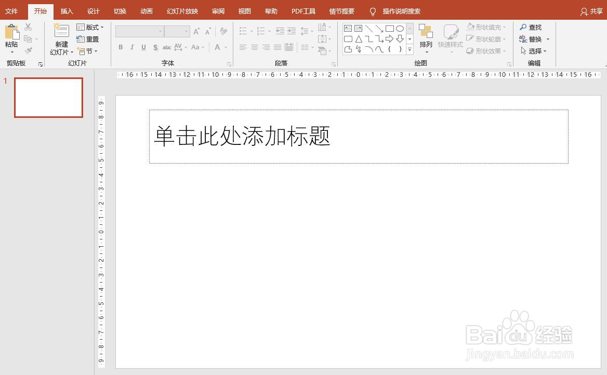
Task: Select the rectangle shape tool
Action: pyautogui.click(x=389, y=29)
